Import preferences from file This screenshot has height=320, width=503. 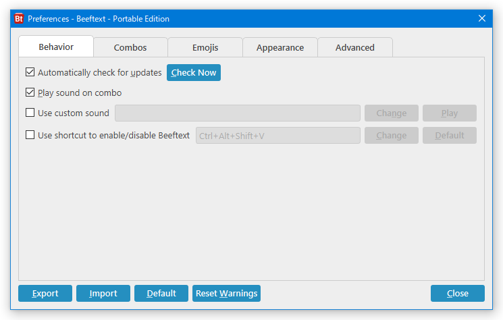(x=103, y=293)
